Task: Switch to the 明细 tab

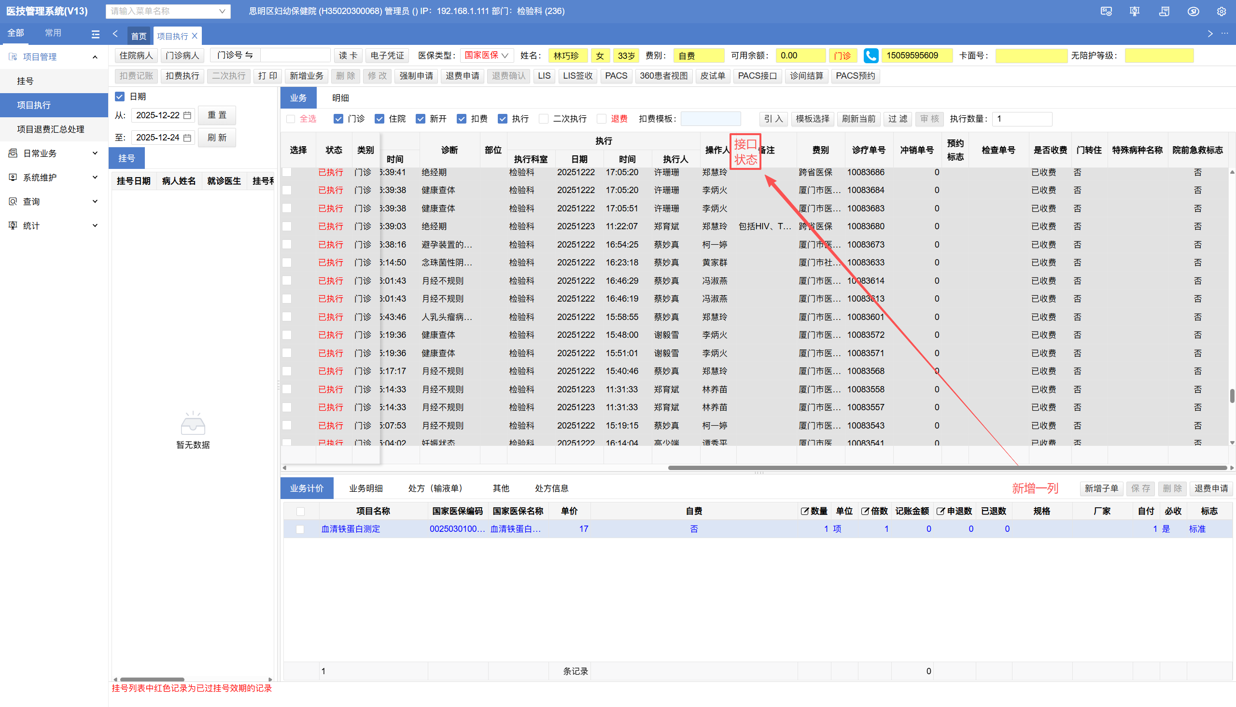Action: [x=340, y=98]
